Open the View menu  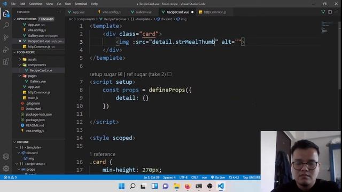click(50, 4)
